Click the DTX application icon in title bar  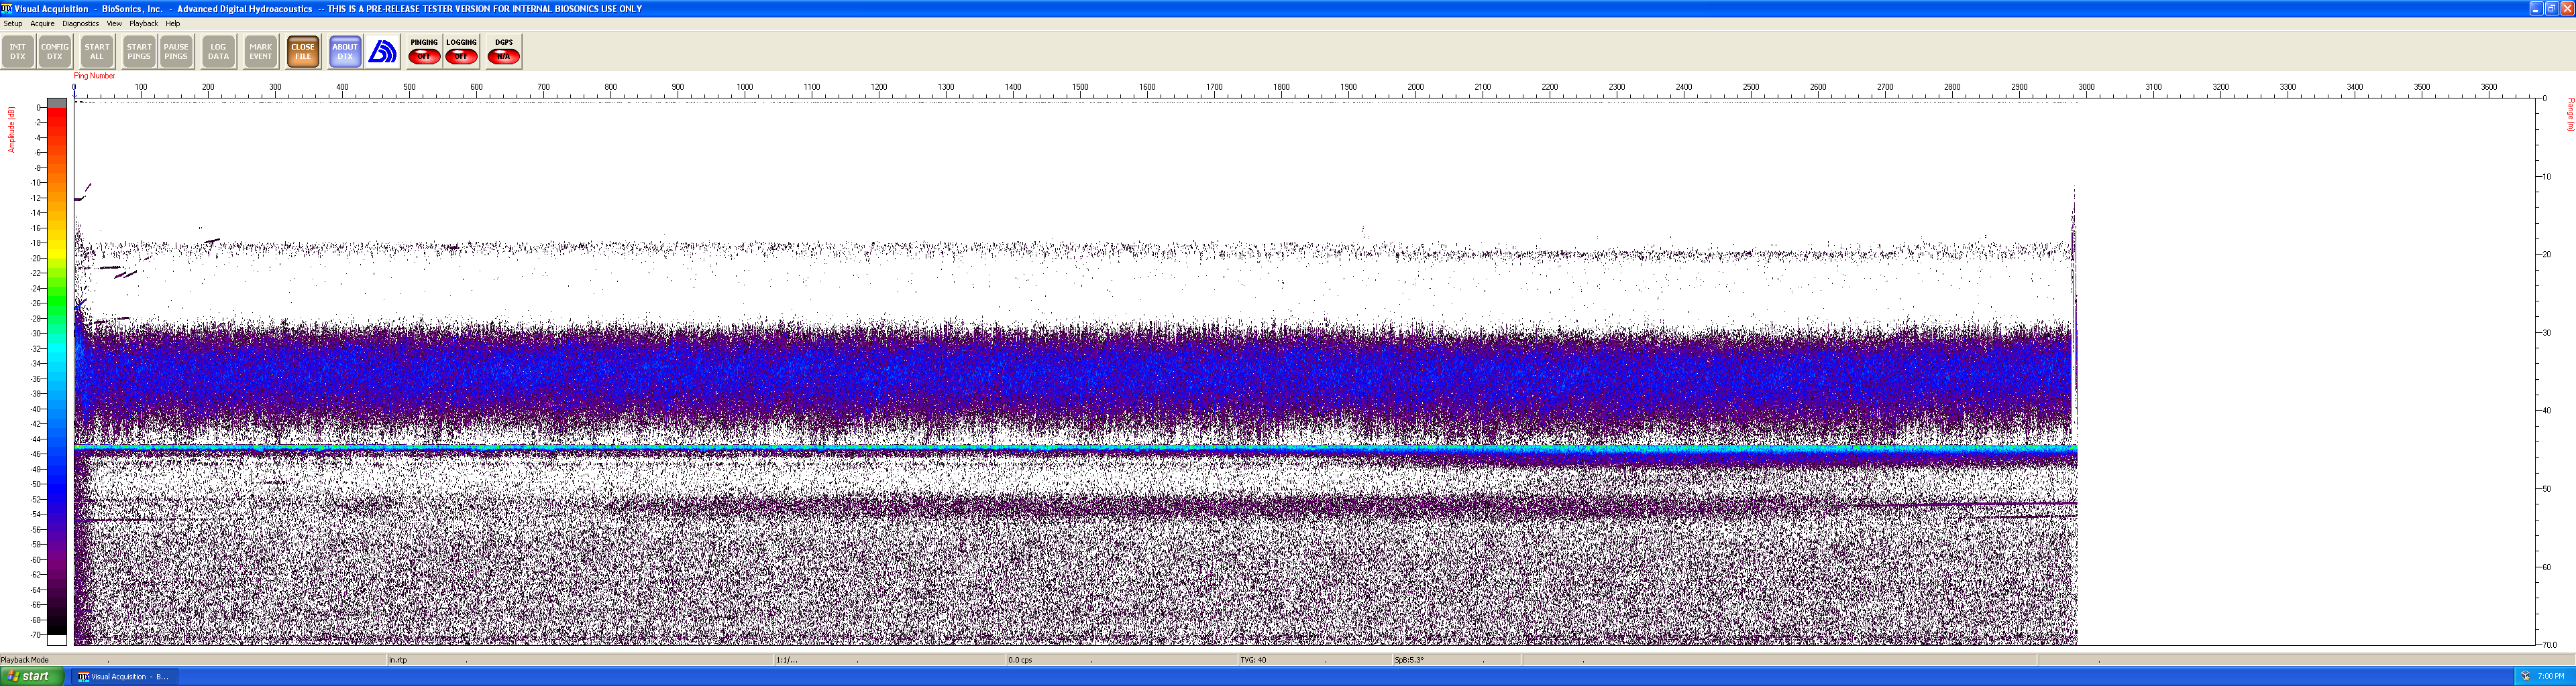tap(7, 8)
